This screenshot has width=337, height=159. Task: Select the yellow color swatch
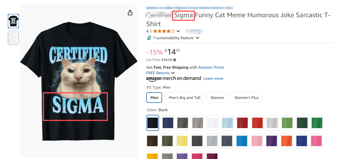[x=182, y=141]
